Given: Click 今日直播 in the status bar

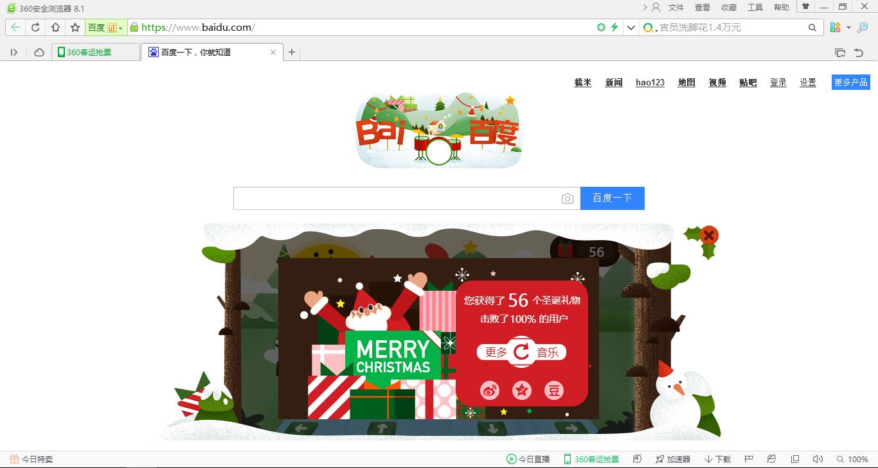Looking at the screenshot, I should pos(528,459).
